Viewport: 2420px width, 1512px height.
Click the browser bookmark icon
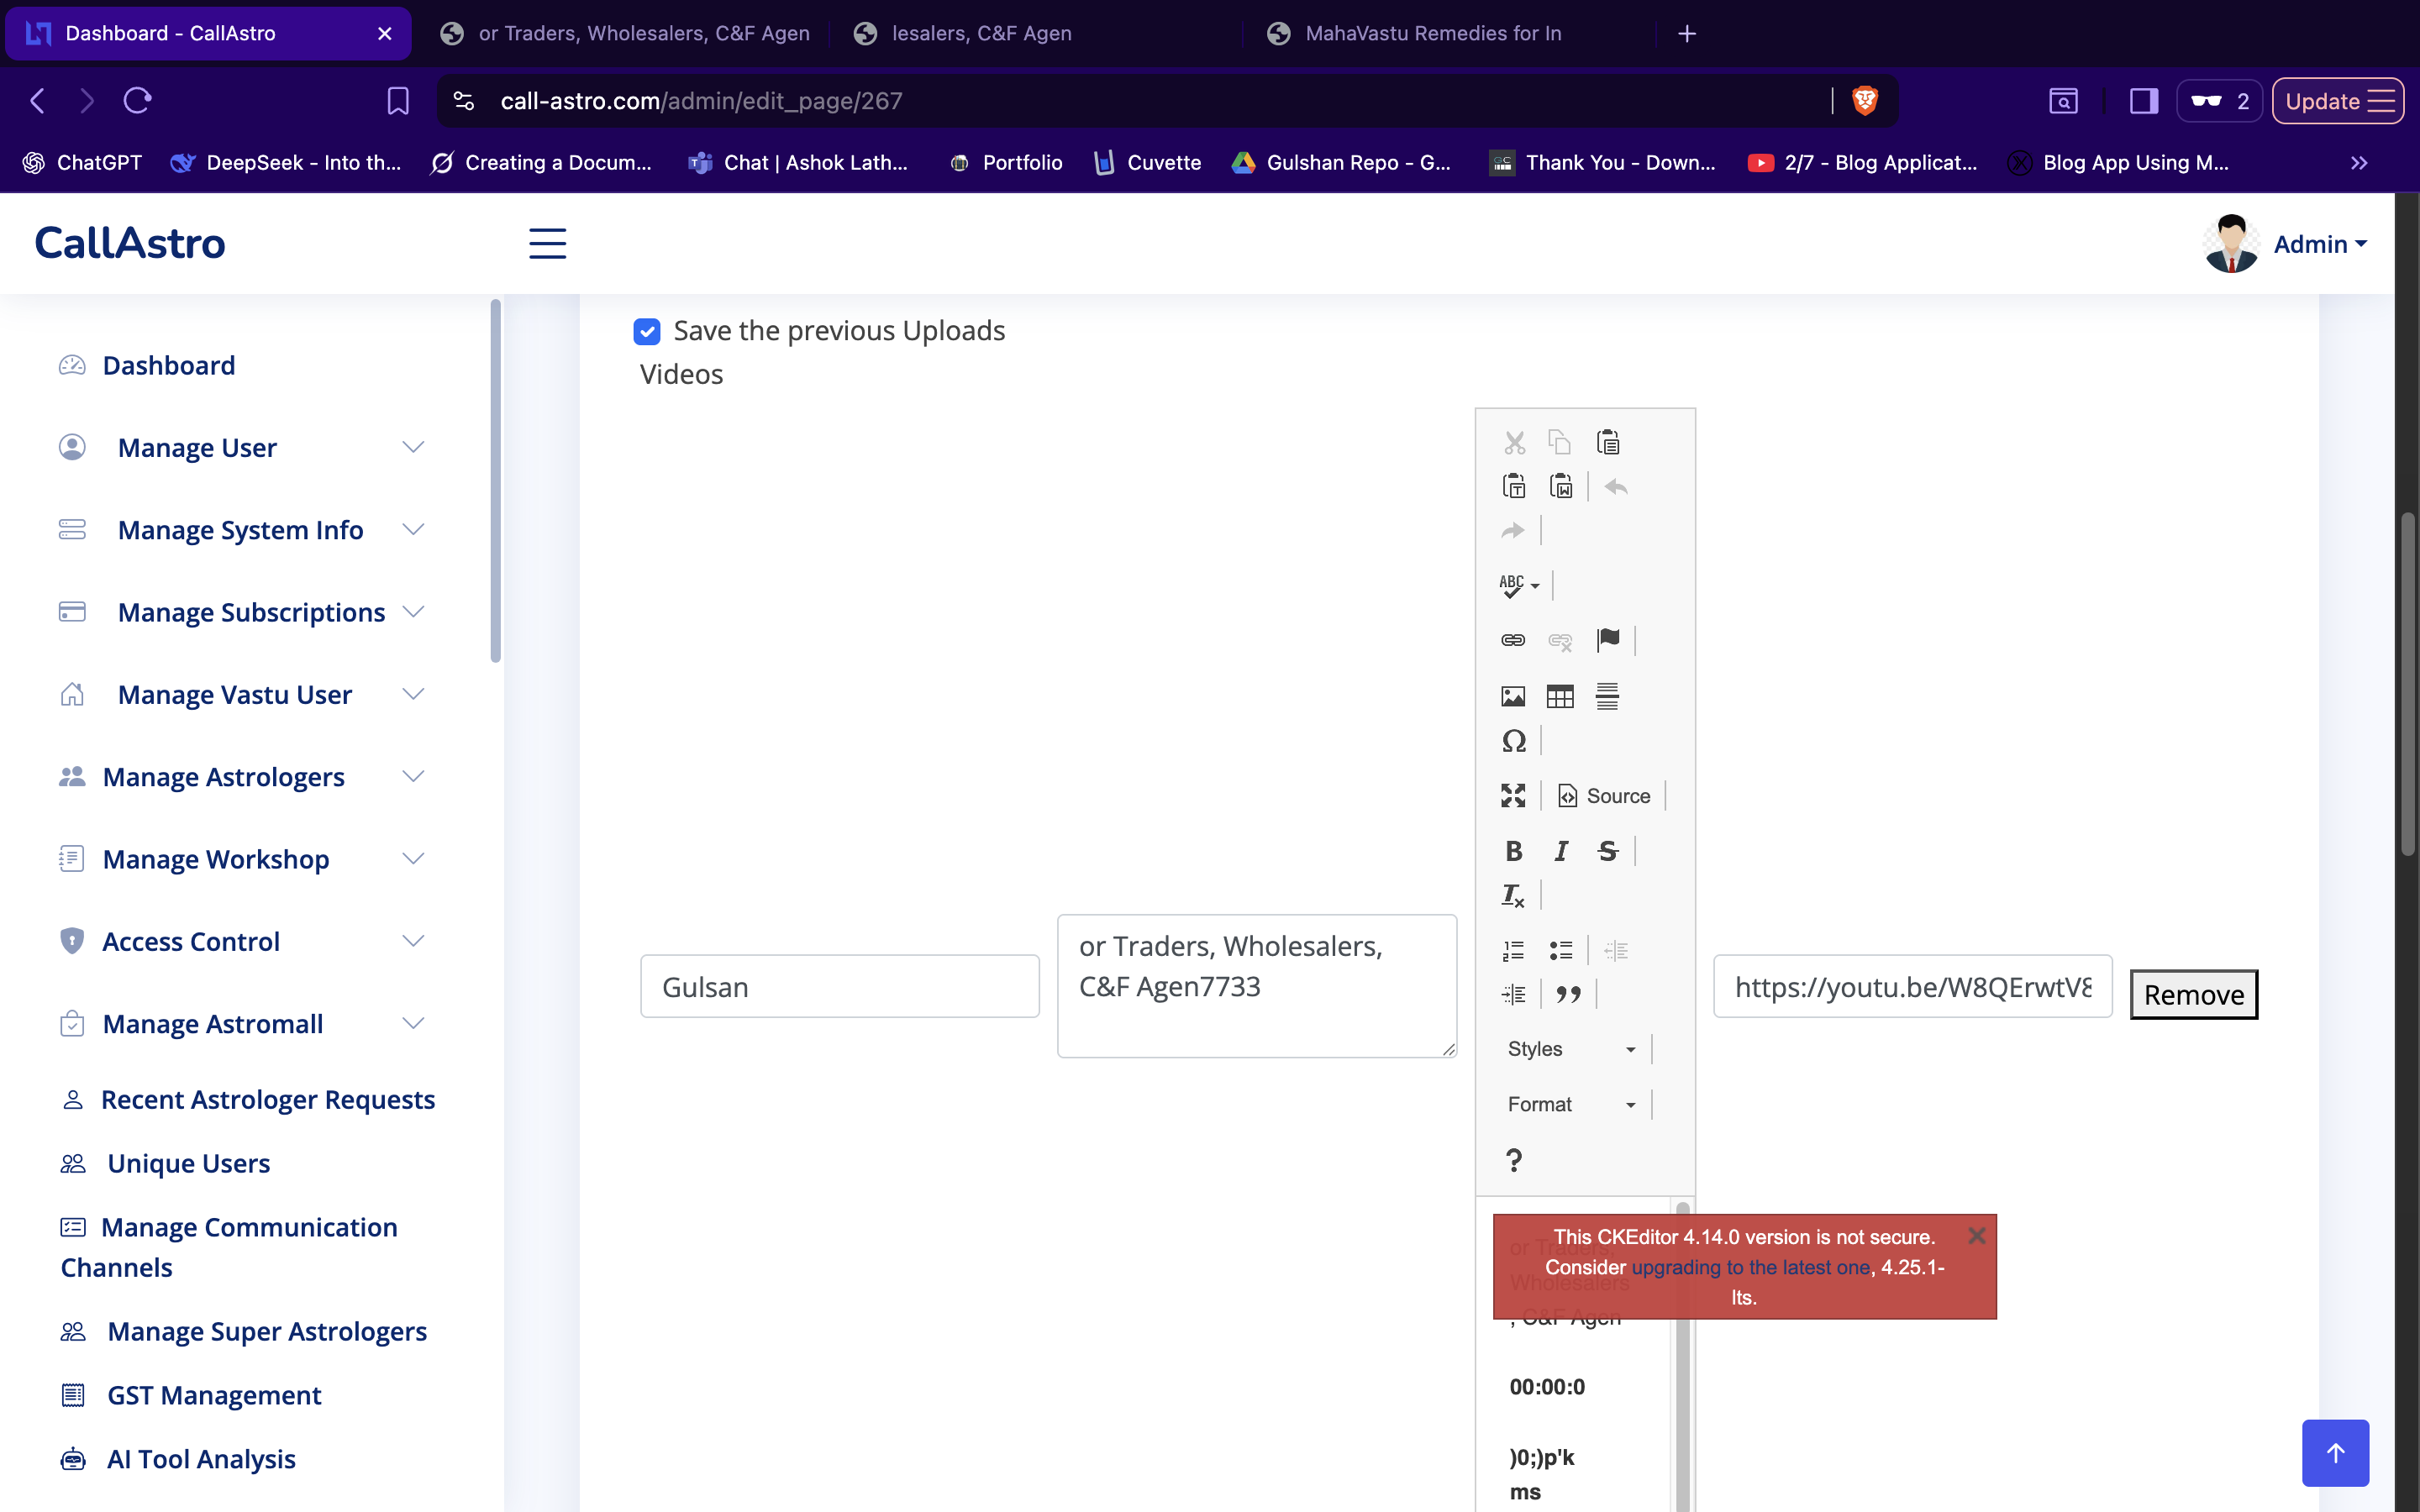click(398, 101)
